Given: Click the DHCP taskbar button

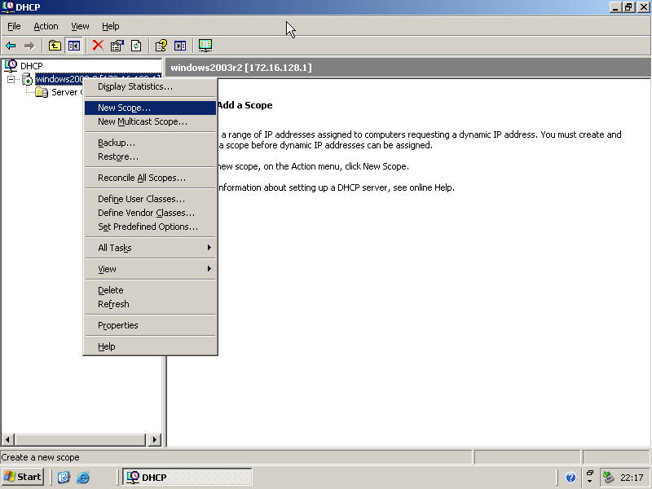Looking at the screenshot, I should point(187,477).
